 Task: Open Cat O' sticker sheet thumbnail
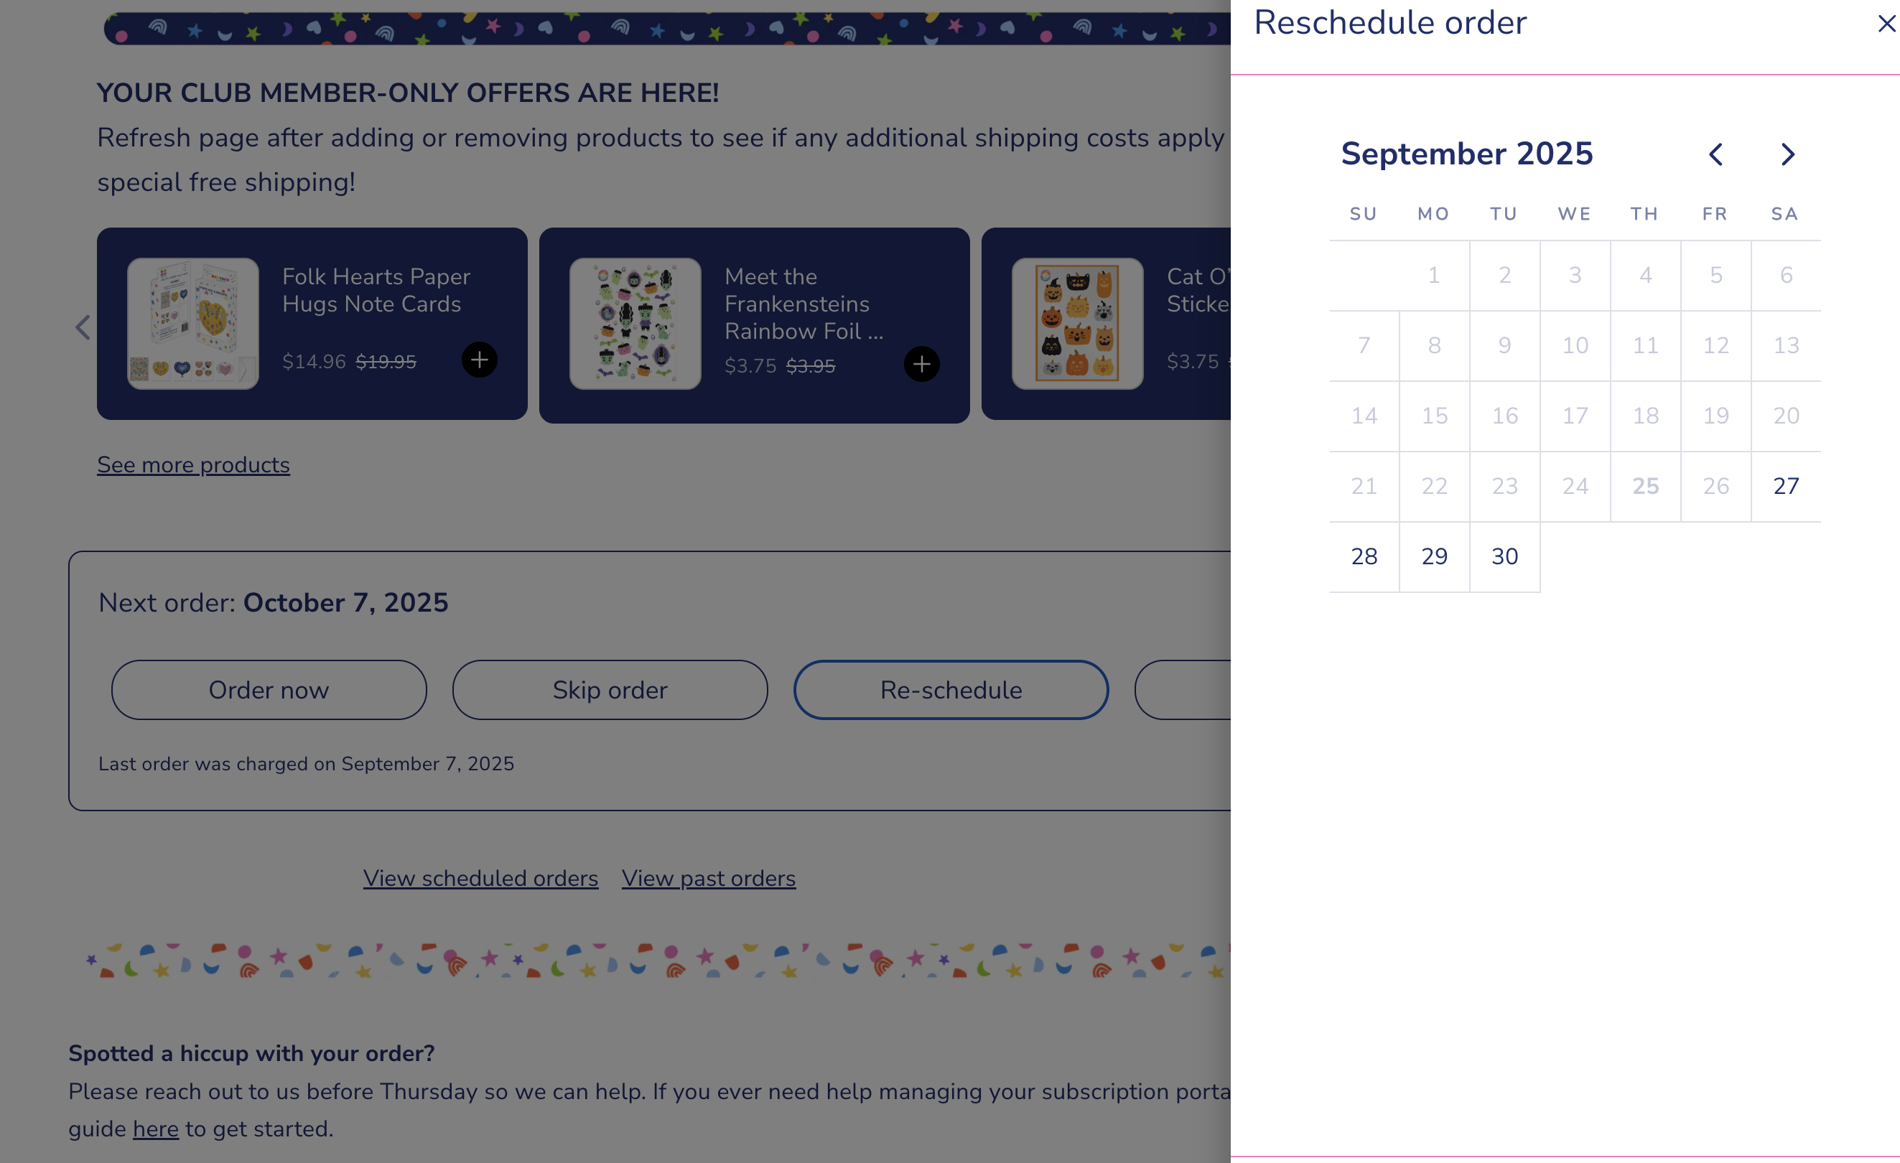(x=1077, y=324)
